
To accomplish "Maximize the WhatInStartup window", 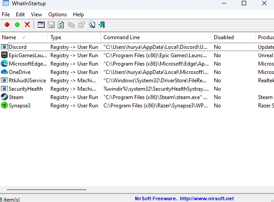I will [244, 3].
